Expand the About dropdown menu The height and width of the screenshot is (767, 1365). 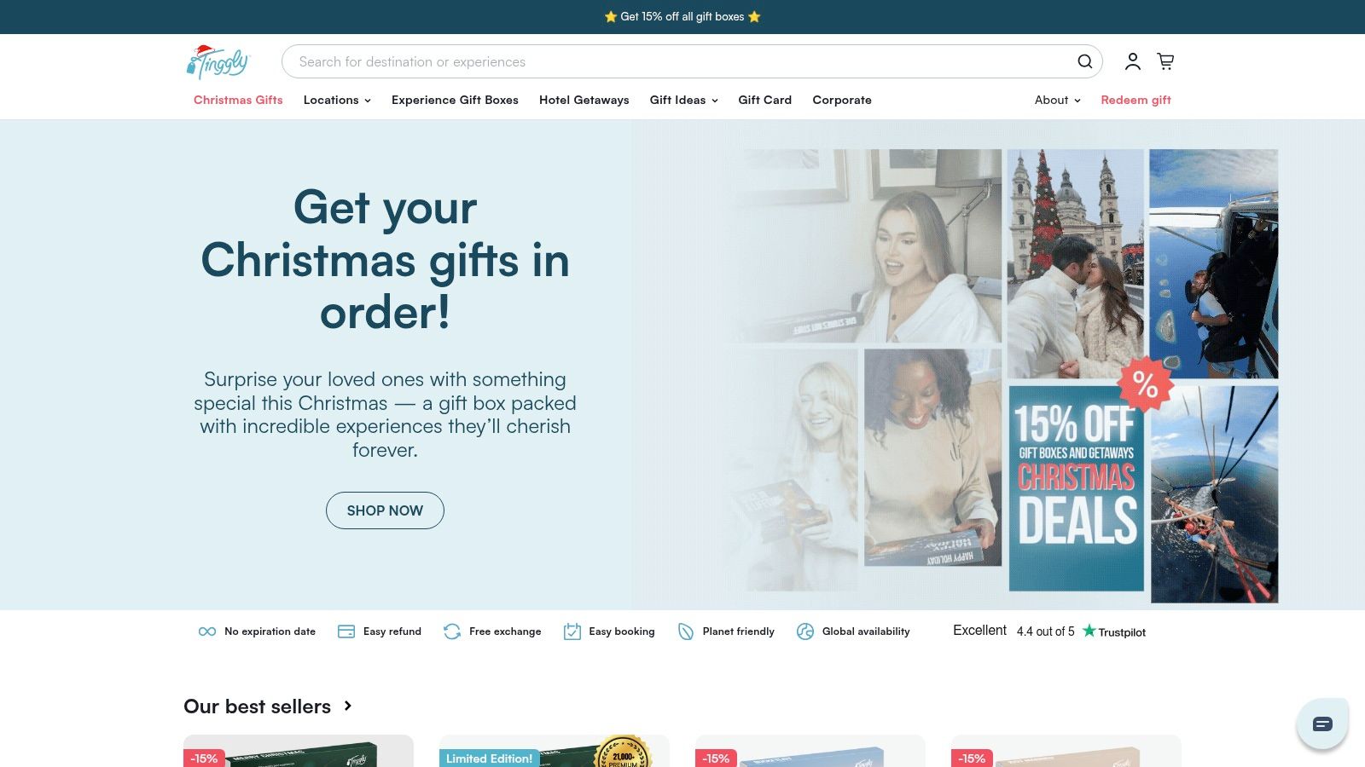click(x=1057, y=100)
